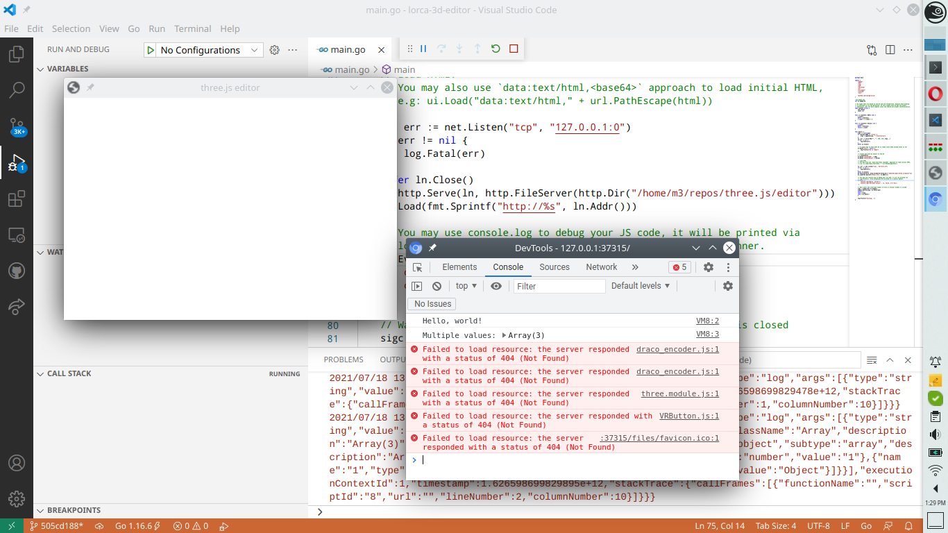Stop the debug session

tap(514, 49)
